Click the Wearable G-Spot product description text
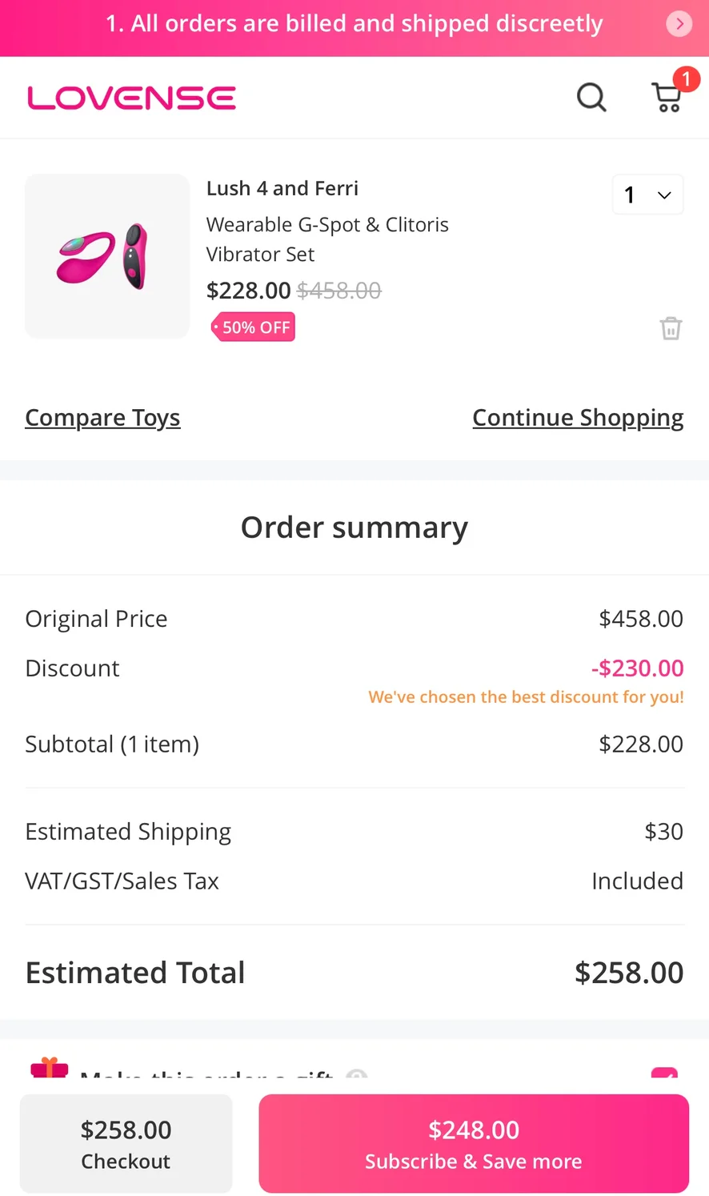The width and height of the screenshot is (709, 1196). 327,239
